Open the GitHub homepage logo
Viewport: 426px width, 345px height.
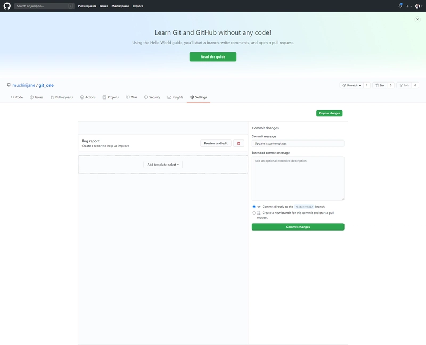[7, 6]
